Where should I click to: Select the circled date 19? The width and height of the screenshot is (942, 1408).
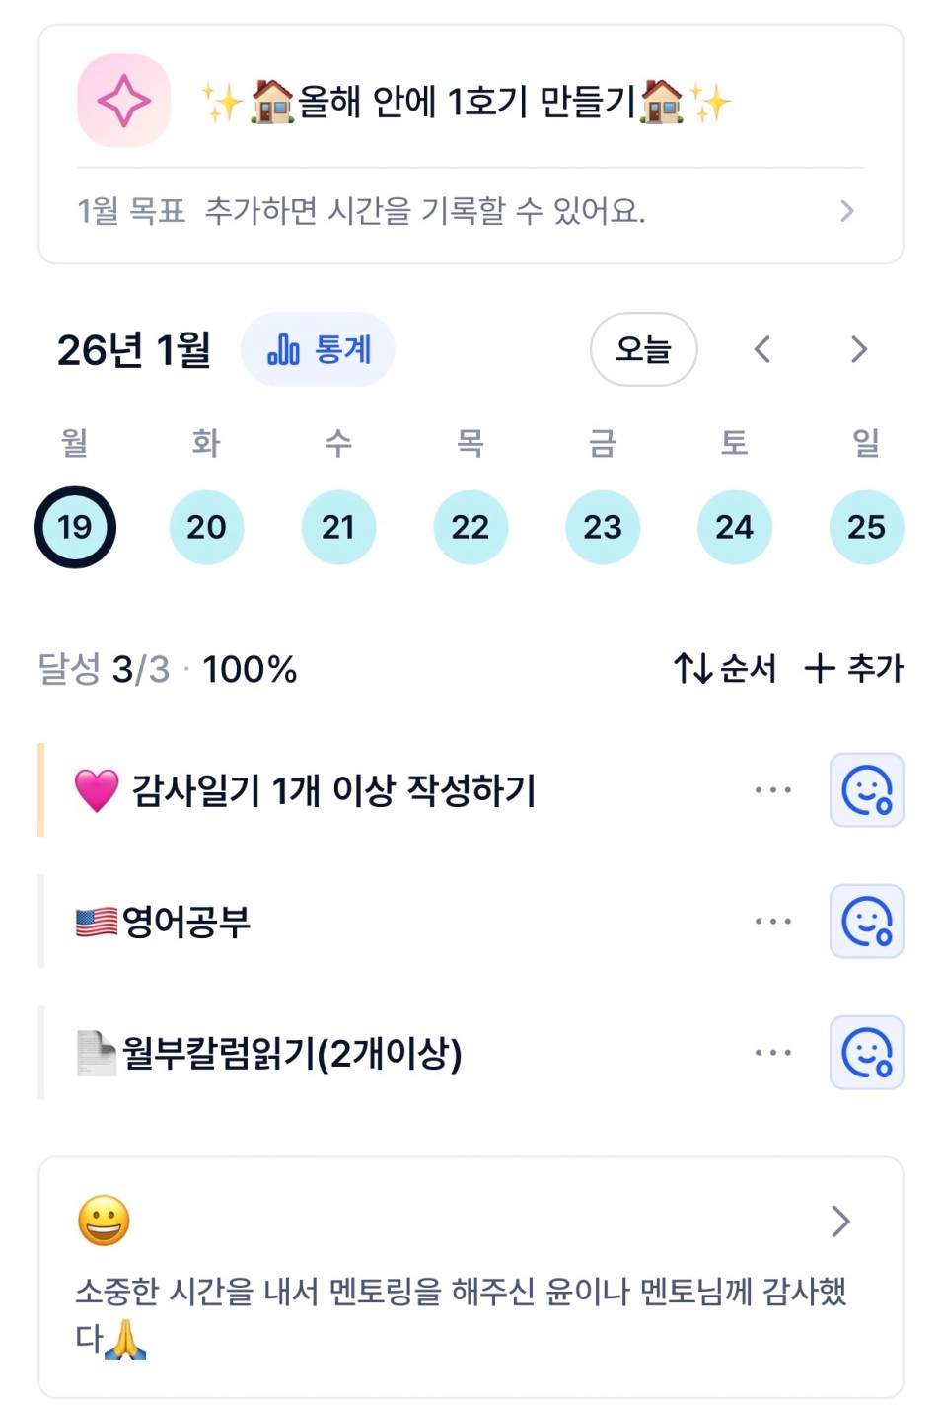point(75,527)
